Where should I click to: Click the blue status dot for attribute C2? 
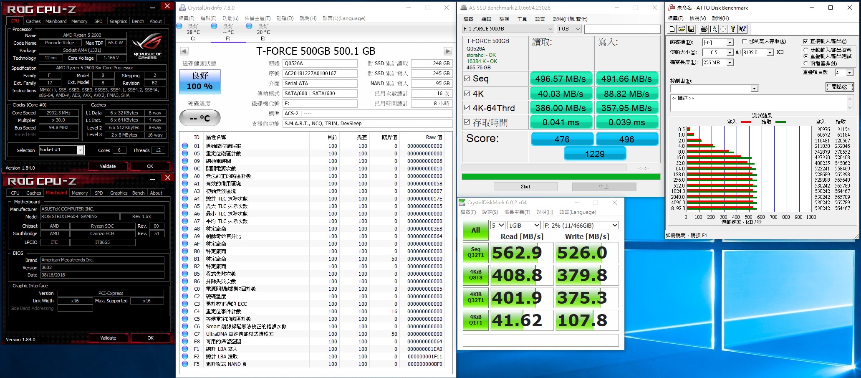185,296
